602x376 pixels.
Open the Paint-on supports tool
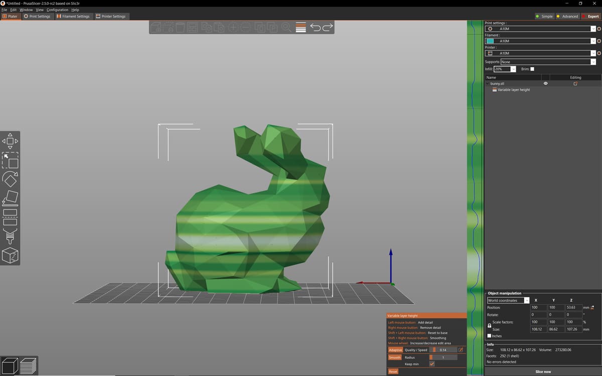pos(10,236)
